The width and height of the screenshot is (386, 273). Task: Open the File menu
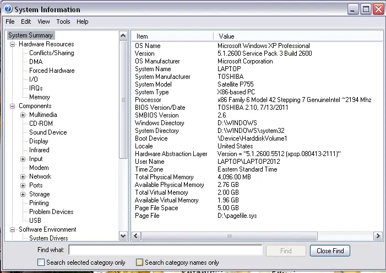pos(10,22)
